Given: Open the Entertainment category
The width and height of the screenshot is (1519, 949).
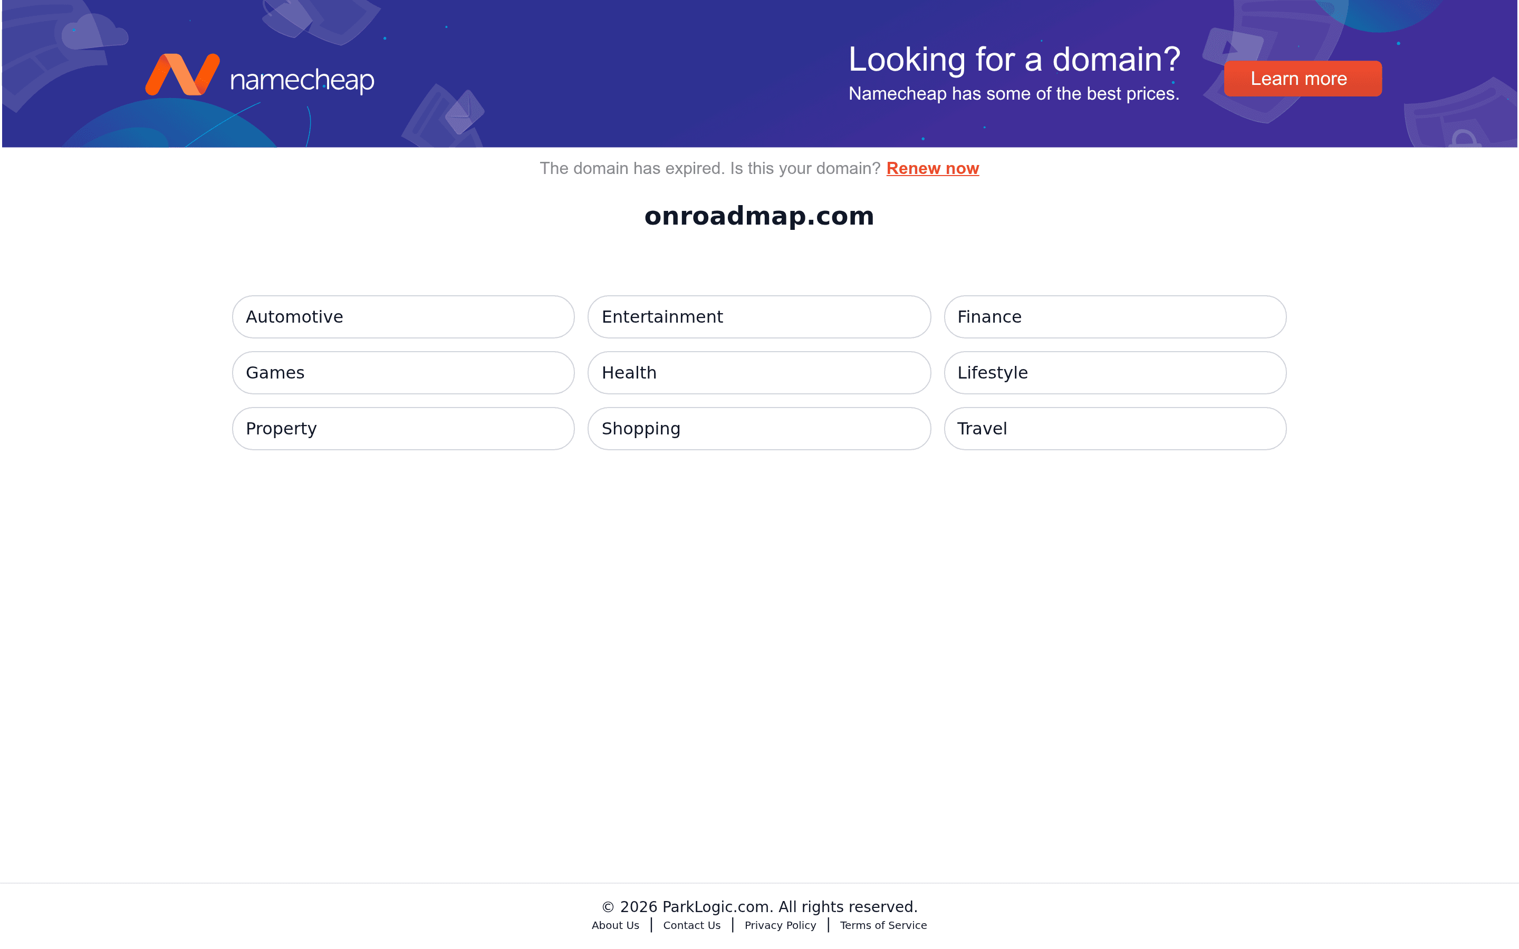Looking at the screenshot, I should tap(758, 316).
